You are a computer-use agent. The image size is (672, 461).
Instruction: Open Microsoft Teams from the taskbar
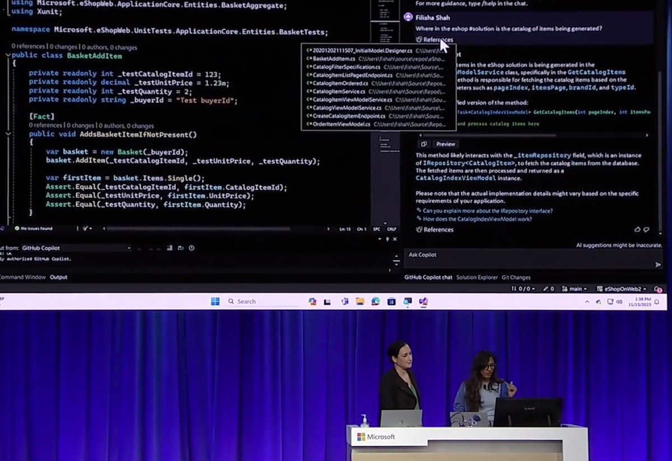pyautogui.click(x=344, y=301)
